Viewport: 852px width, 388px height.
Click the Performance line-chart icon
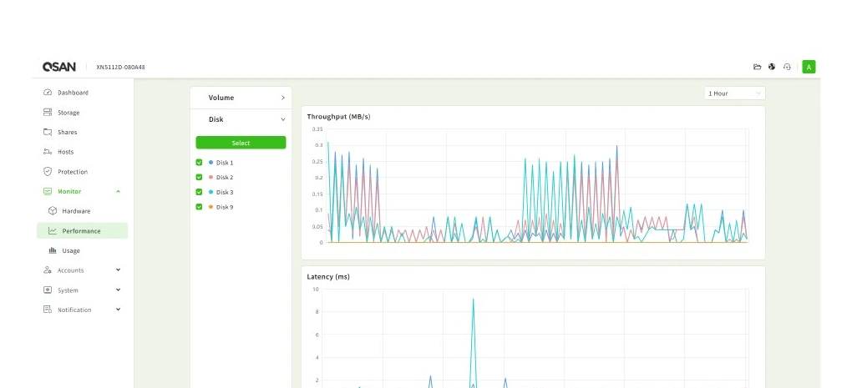tap(52, 230)
